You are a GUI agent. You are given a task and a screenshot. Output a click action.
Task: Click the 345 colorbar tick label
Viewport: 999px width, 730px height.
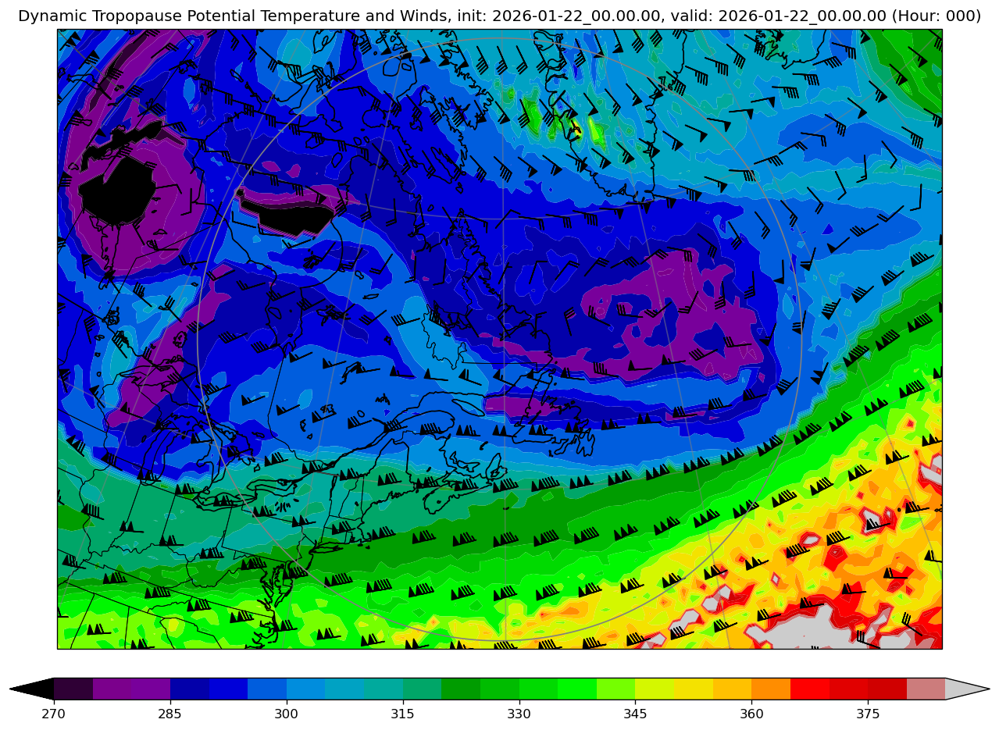[635, 714]
